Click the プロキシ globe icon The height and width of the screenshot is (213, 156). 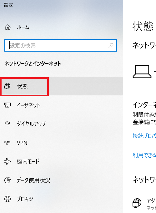tap(7, 199)
